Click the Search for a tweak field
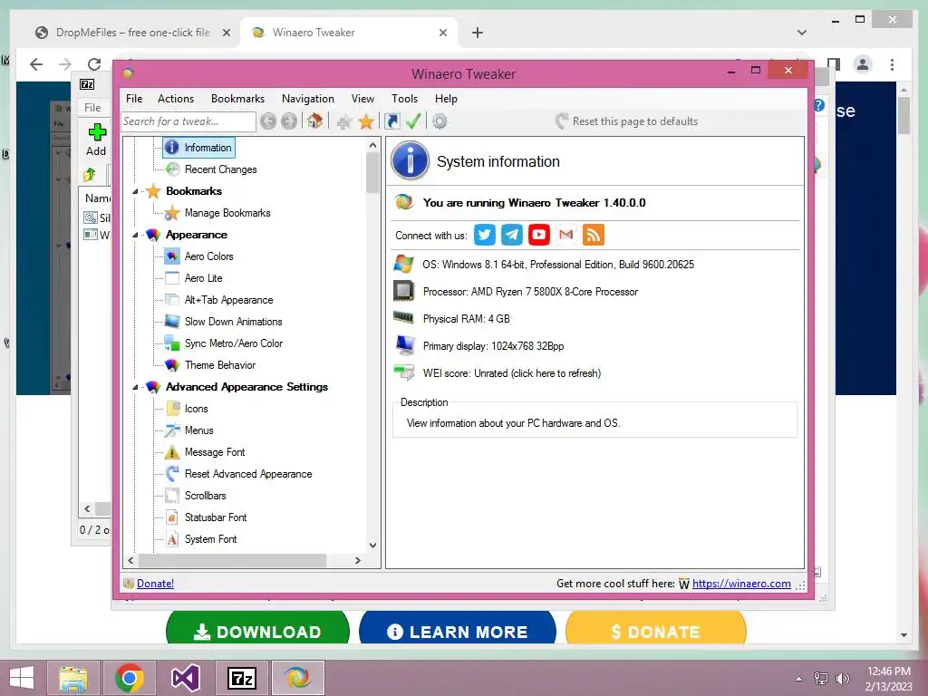This screenshot has height=696, width=928. pos(188,121)
